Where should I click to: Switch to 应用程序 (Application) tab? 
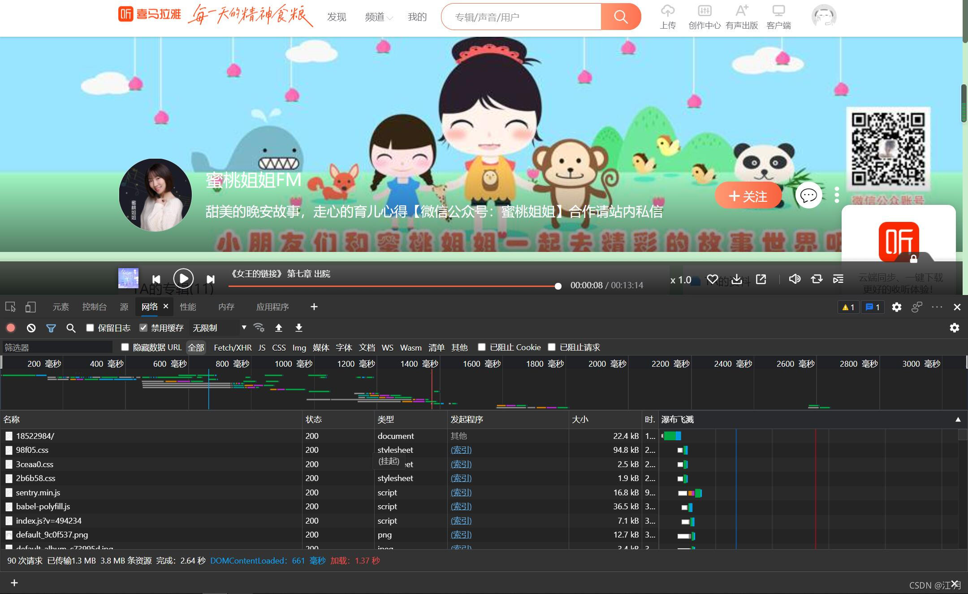point(272,307)
